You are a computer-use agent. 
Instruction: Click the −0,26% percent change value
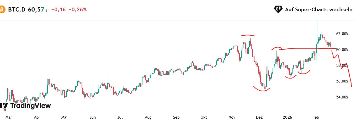click(77, 10)
